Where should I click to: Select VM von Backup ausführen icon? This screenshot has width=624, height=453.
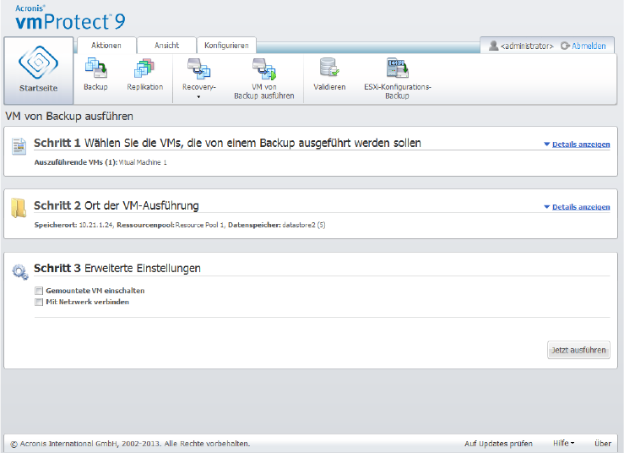tap(263, 68)
